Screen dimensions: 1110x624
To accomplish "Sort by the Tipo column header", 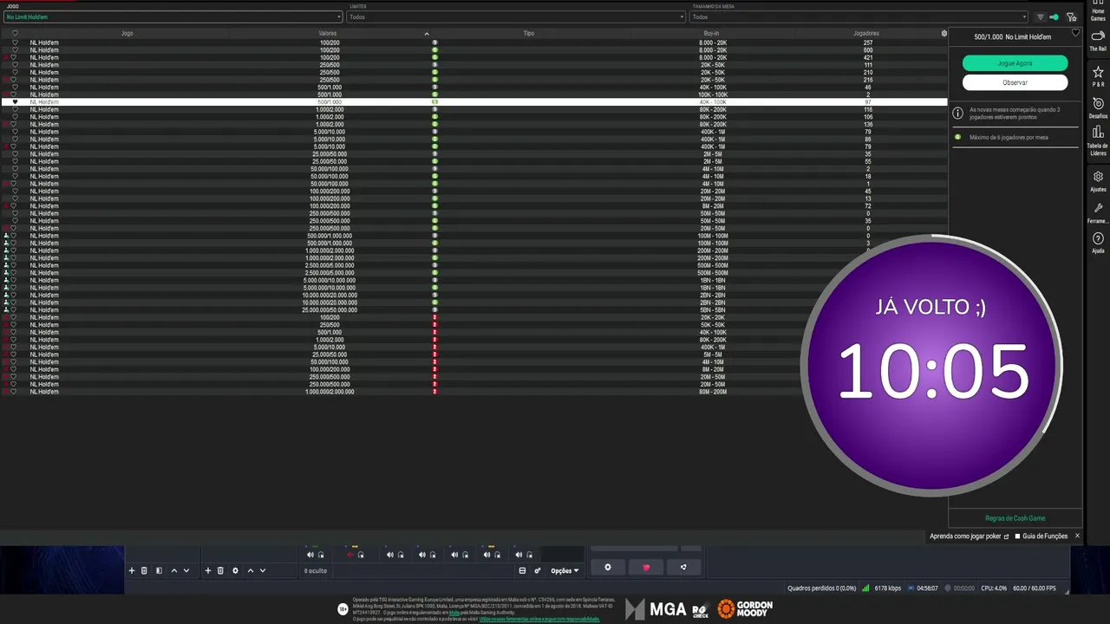I will 529,33.
